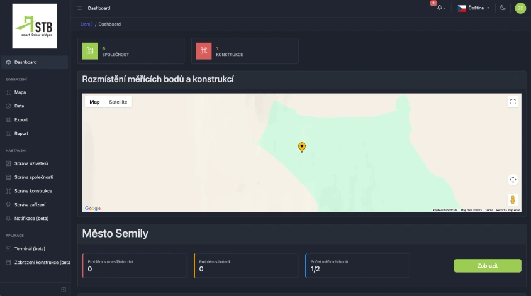Viewport: 531px width, 296px height.
Task: Click the red Konstrukce tile icon
Action: (x=203, y=51)
